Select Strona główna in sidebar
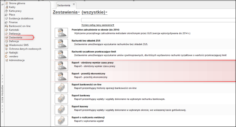Screen dimensions: 236x127 (17, 3)
